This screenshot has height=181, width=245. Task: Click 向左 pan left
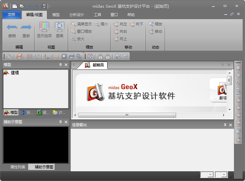(x=120, y=24)
